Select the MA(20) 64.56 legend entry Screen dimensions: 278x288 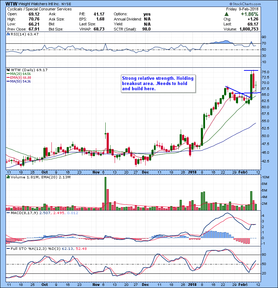click(19, 74)
